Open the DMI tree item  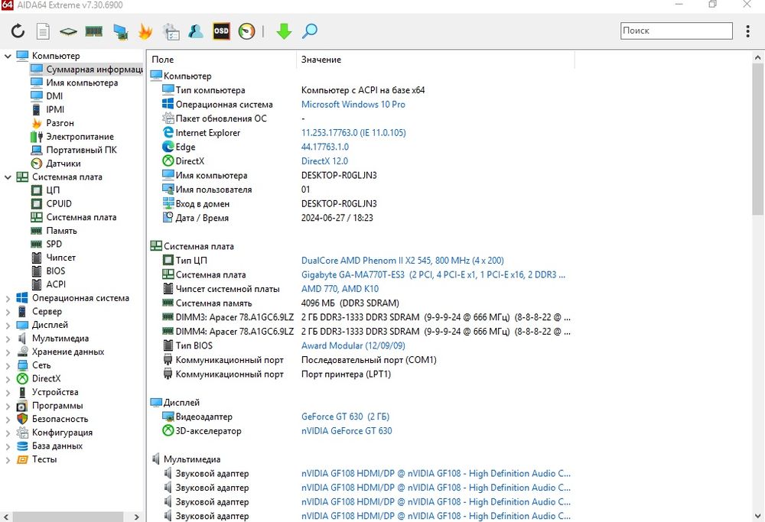[54, 96]
